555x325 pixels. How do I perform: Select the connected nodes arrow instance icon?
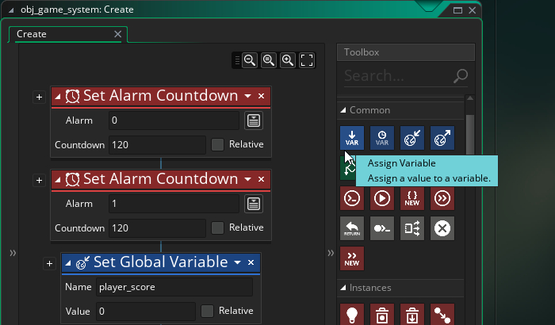point(442,315)
